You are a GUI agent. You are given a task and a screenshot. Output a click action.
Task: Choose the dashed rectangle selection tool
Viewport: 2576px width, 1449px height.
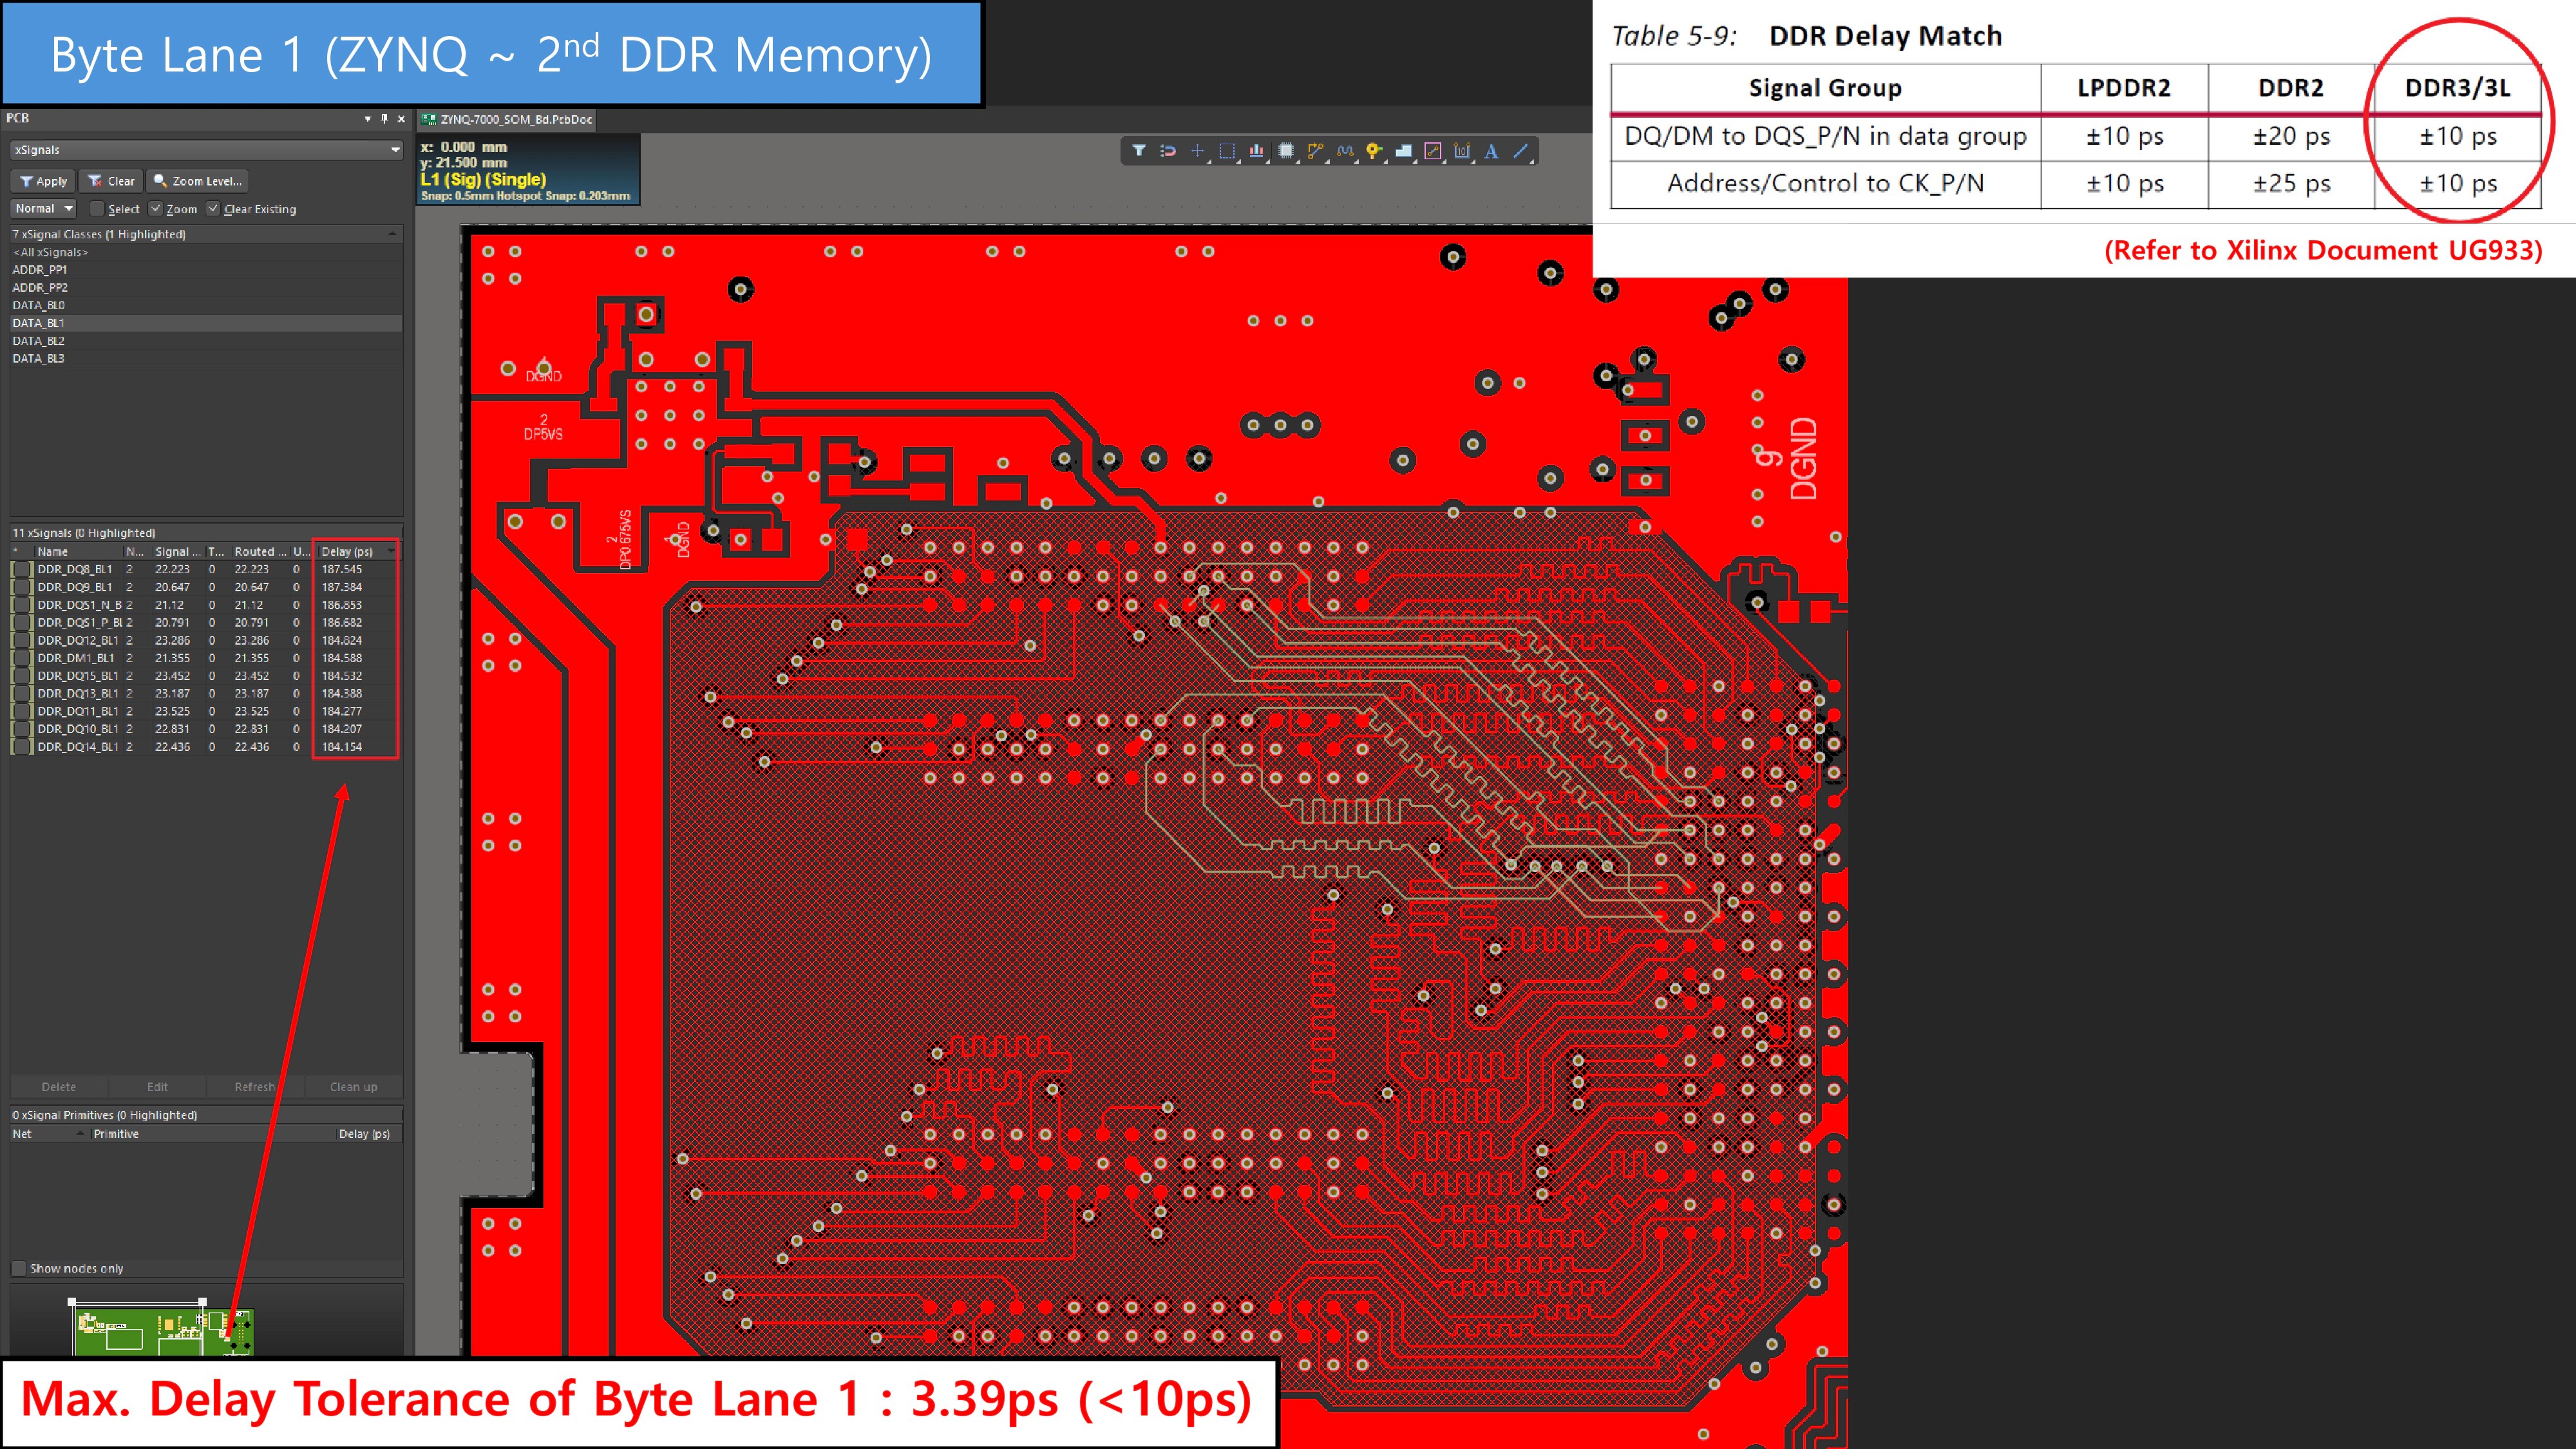(1227, 151)
